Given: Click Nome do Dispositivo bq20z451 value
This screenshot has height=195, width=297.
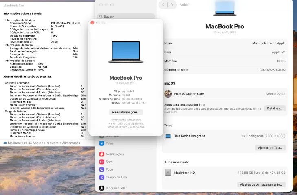Looking at the screenshot, I should tap(57, 26).
